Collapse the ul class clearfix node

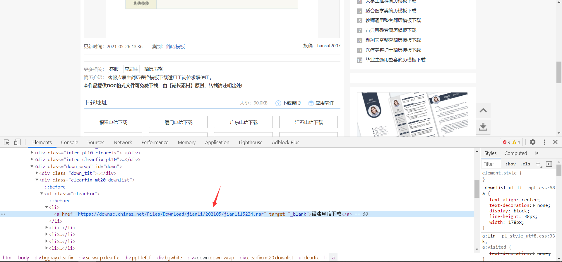point(42,193)
